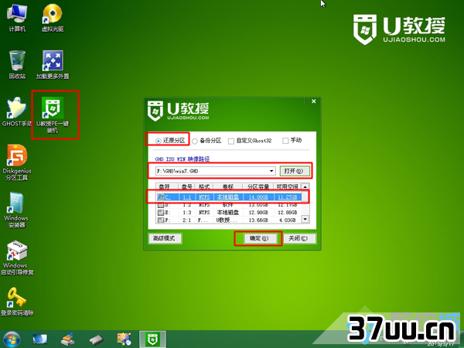Enable the 自定义Ghost32 checkbox
Screen dimensions: 464x348
230,142
